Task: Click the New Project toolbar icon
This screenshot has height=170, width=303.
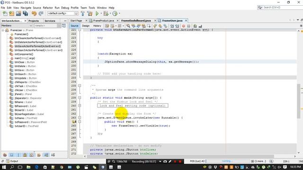Action: [x=11, y=14]
